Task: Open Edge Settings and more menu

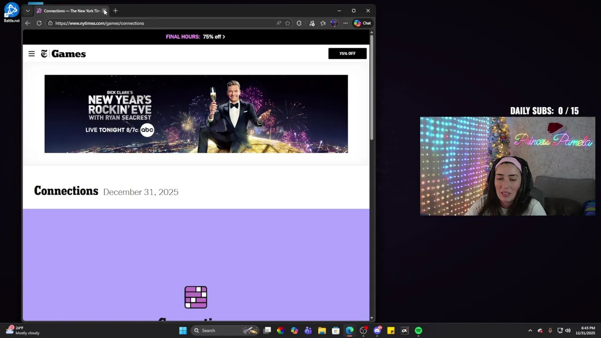Action: pyautogui.click(x=346, y=23)
